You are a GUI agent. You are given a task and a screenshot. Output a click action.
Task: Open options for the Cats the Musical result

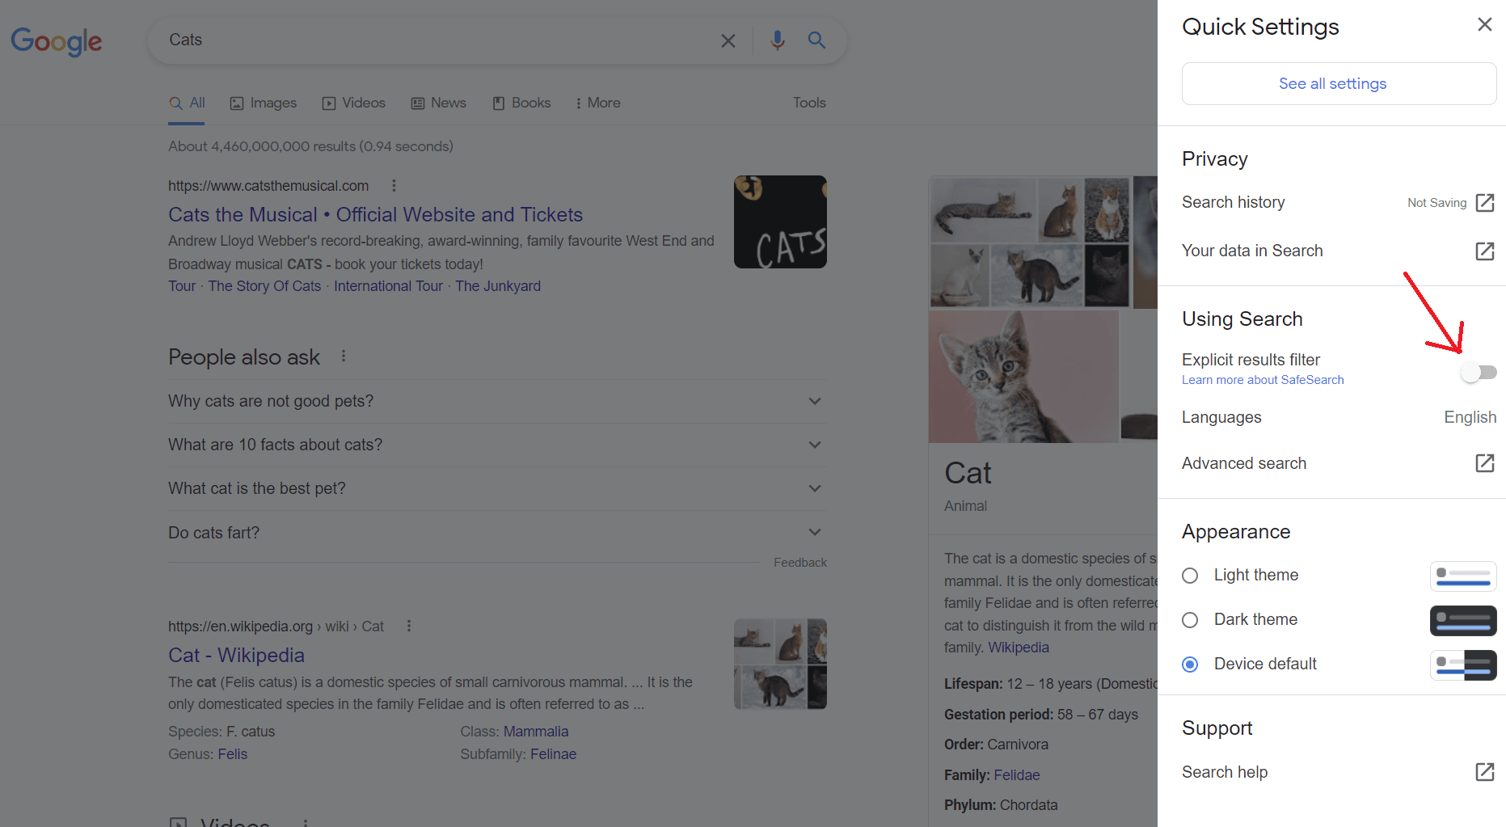394,185
